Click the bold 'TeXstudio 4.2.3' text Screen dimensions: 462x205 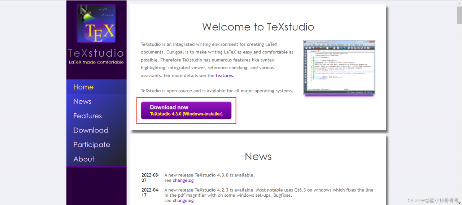212,190
